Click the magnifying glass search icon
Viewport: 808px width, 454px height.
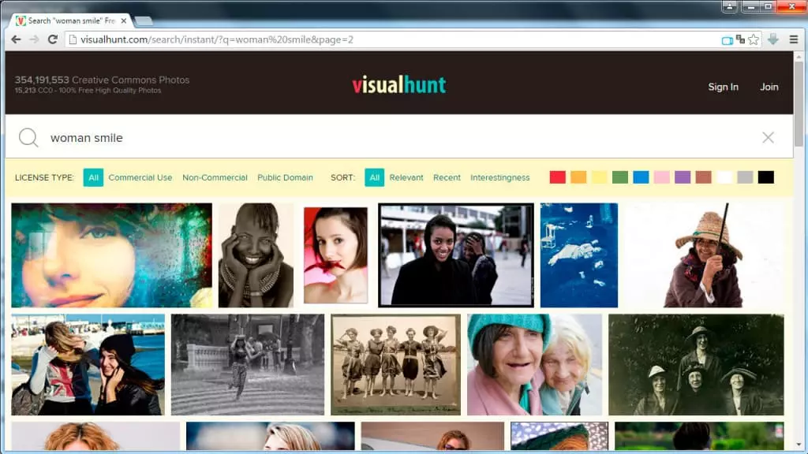click(28, 138)
